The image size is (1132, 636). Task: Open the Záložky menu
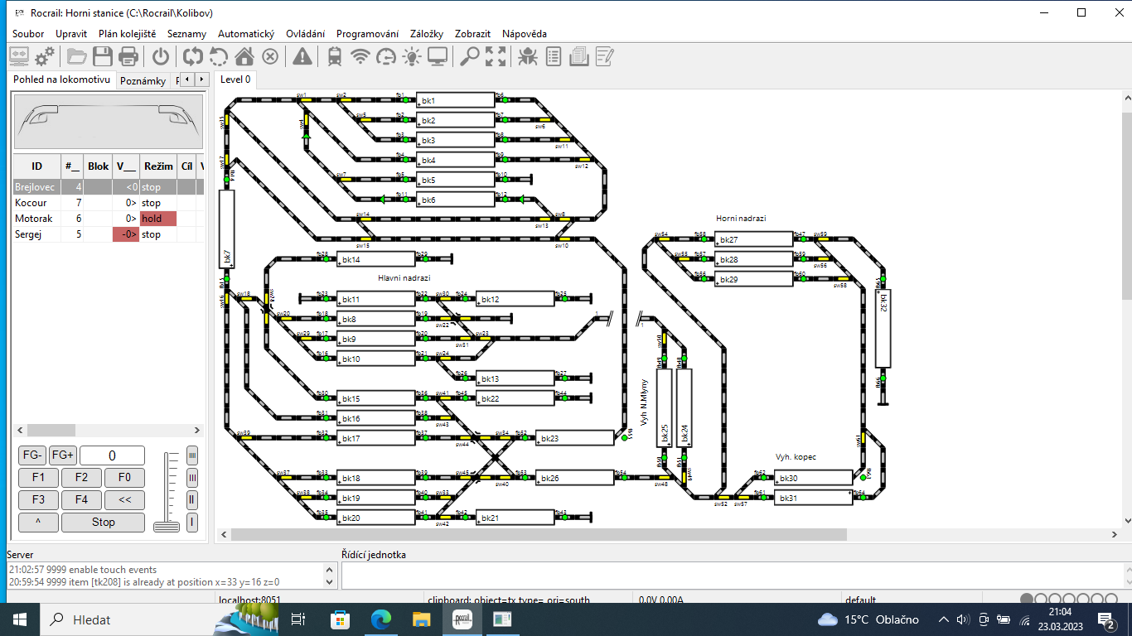point(427,34)
